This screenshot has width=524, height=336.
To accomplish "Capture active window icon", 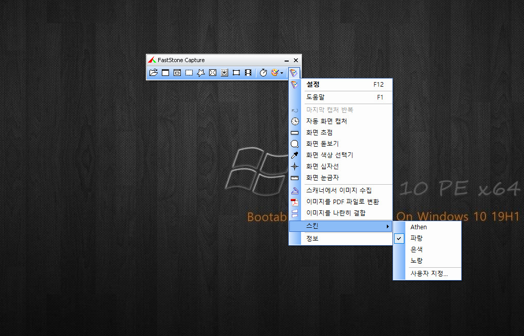I will tap(165, 73).
